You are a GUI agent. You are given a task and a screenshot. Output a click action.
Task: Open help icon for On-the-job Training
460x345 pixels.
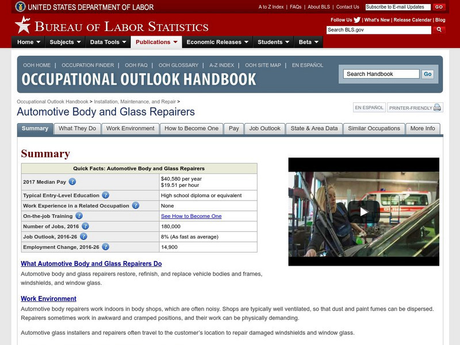(79, 216)
